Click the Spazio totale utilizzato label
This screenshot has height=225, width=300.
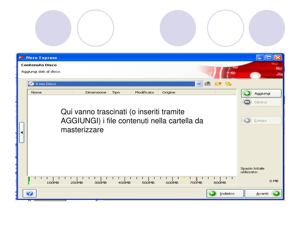(252, 170)
